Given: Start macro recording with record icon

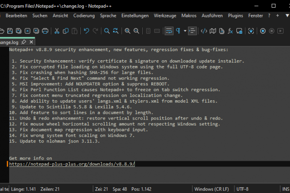Looking at the screenshot, I should click(x=263, y=31).
